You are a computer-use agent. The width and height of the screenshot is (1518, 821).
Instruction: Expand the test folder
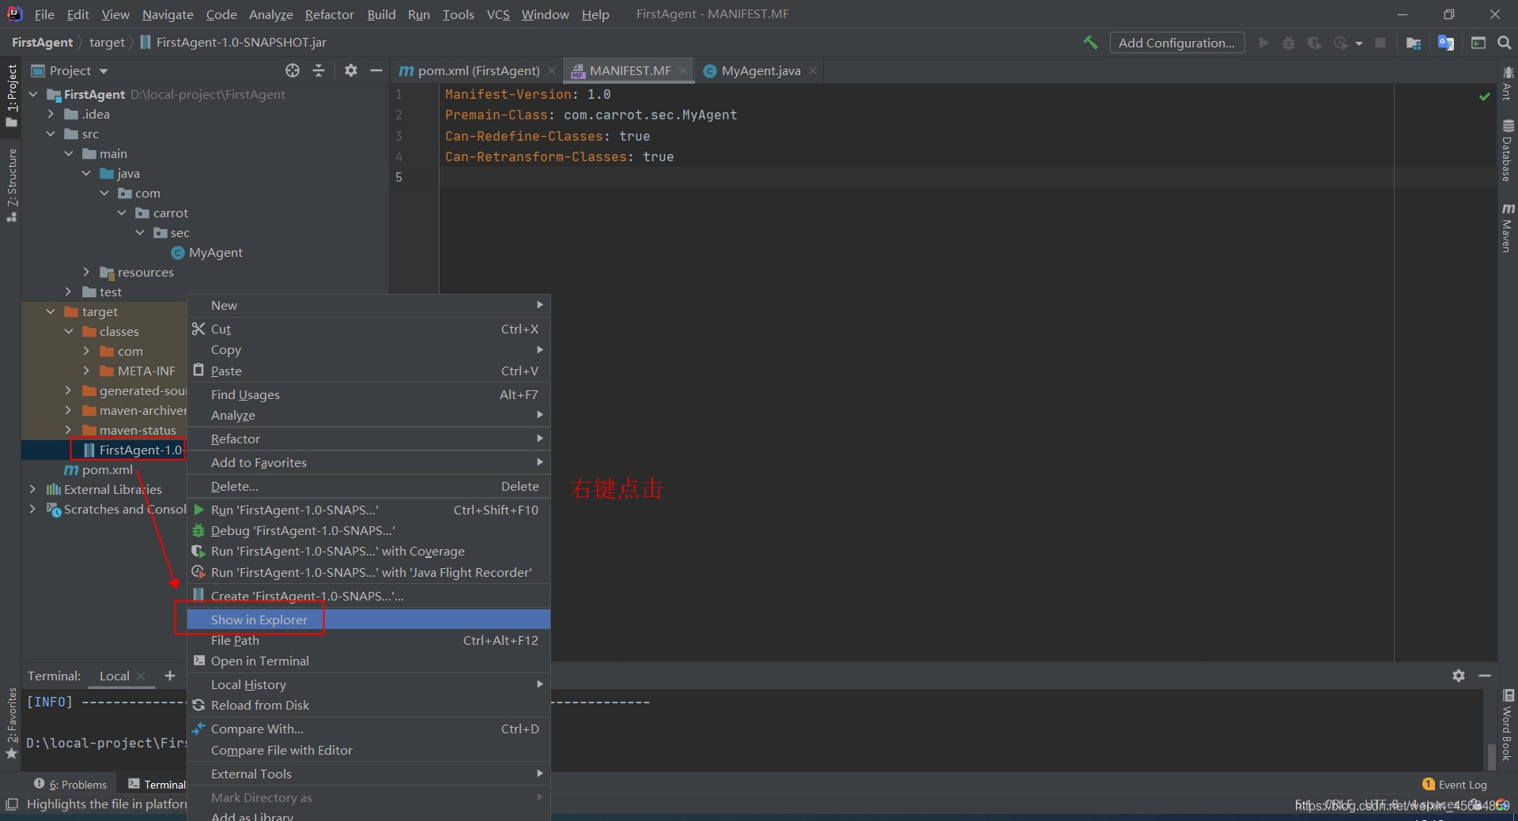pyautogui.click(x=69, y=292)
